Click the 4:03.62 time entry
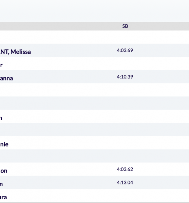The height and width of the screenshot is (203, 189). pyautogui.click(x=125, y=169)
